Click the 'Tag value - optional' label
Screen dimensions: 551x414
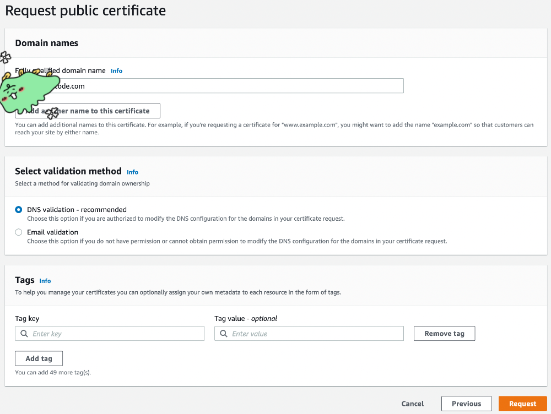pos(246,318)
